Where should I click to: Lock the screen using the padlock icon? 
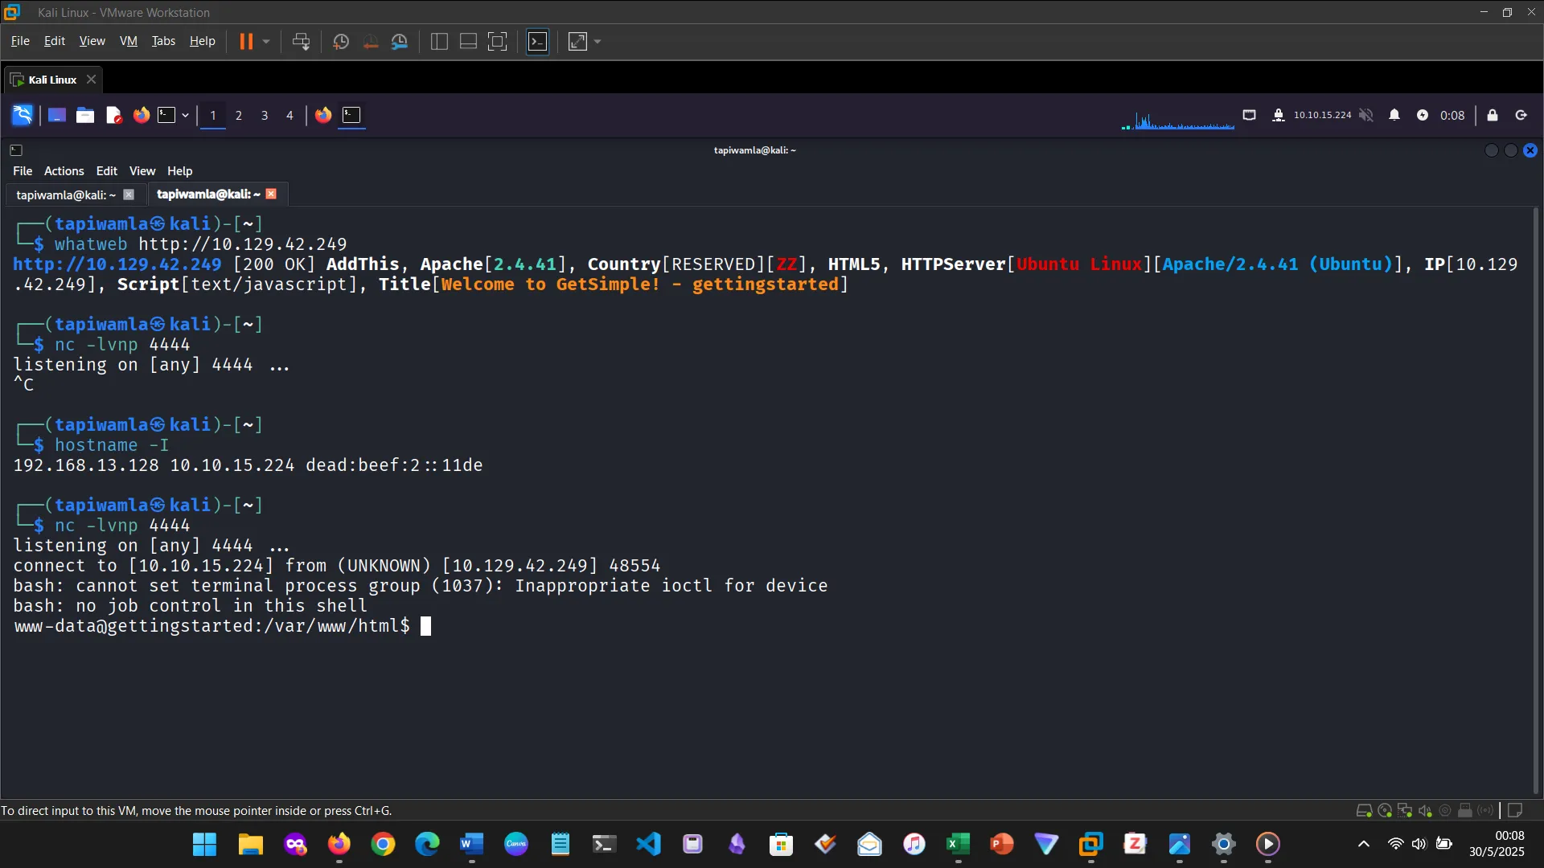point(1493,115)
